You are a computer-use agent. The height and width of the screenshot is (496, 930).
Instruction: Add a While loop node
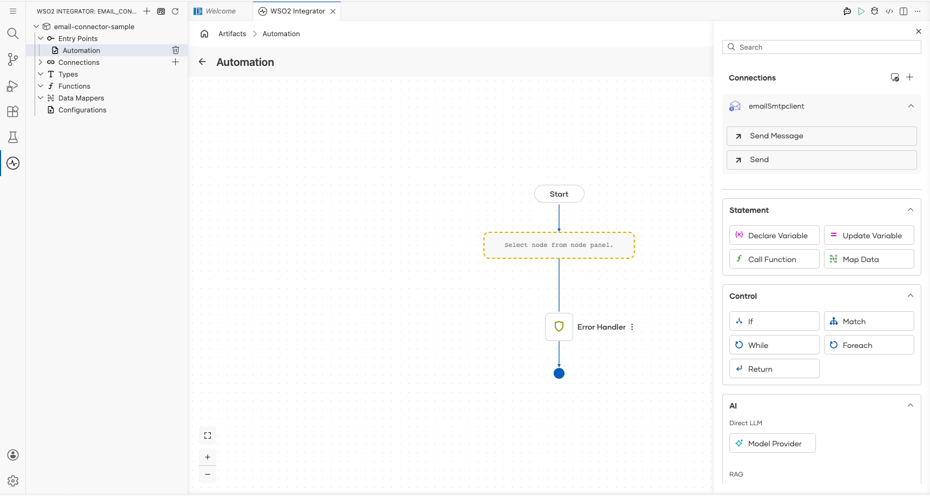point(774,345)
